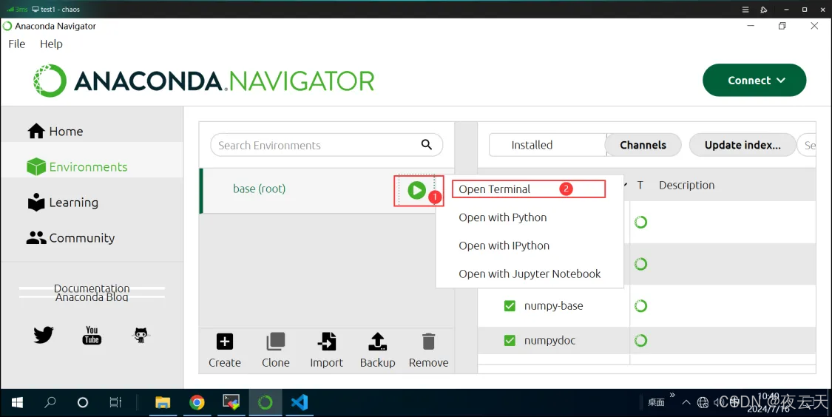This screenshot has width=832, height=417.
Task: Uncheck the numpydoc package checkbox
Action: [510, 340]
